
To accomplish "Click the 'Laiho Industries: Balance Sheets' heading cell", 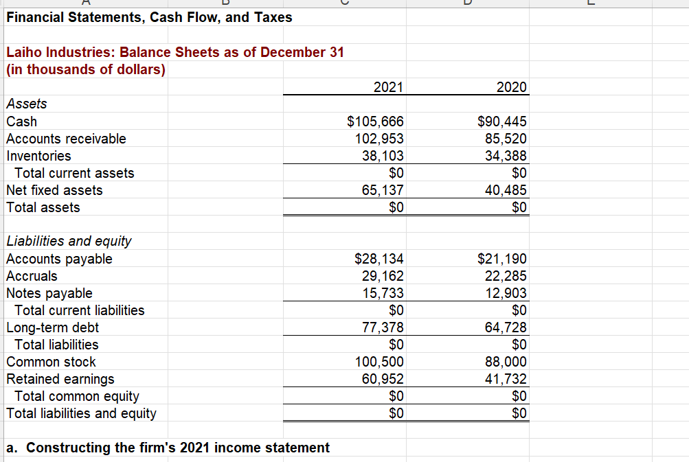I will point(175,52).
